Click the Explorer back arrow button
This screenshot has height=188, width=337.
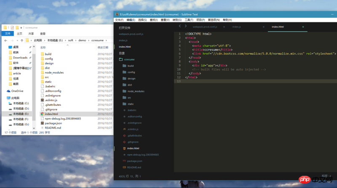pyautogui.click(x=5, y=40)
